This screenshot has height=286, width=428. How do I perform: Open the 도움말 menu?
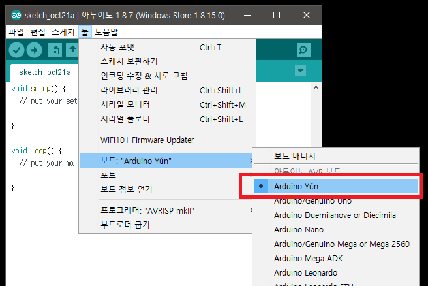pyautogui.click(x=106, y=32)
